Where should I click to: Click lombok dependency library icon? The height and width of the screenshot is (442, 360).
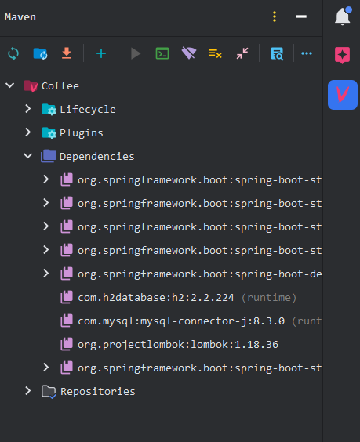point(67,344)
